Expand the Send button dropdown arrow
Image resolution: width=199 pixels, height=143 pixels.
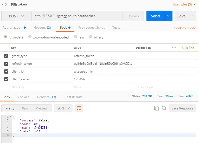169,16
